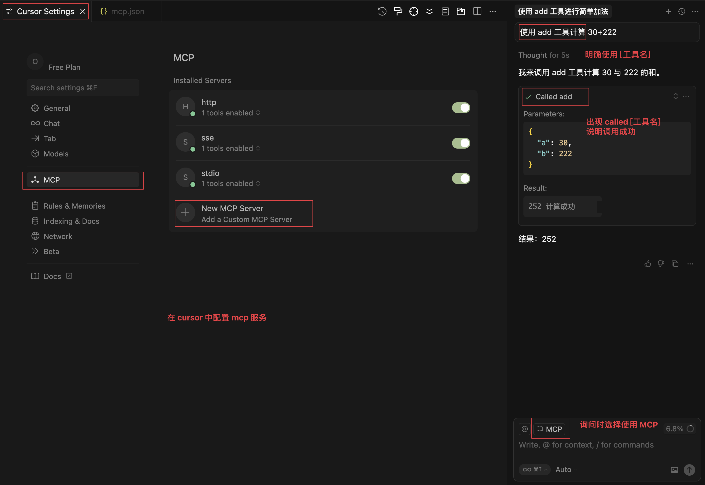The height and width of the screenshot is (485, 705).
Task: Open the history clock icon in editor toolbar
Action: 382,12
